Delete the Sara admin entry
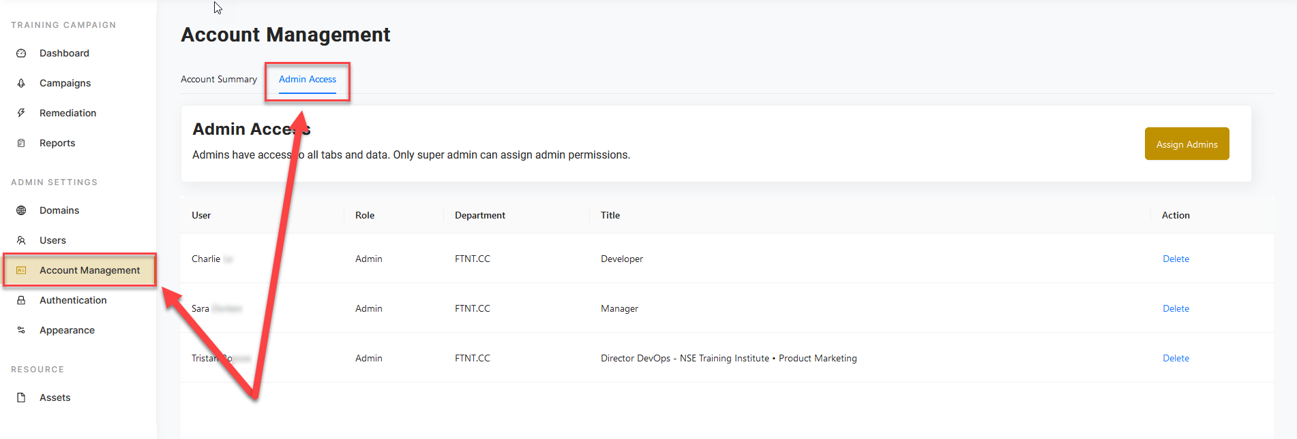This screenshot has height=439, width=1297. pyautogui.click(x=1176, y=308)
